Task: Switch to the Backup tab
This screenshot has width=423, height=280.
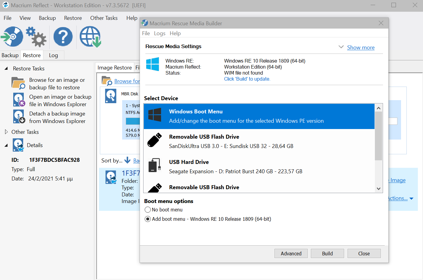Action: (x=10, y=55)
